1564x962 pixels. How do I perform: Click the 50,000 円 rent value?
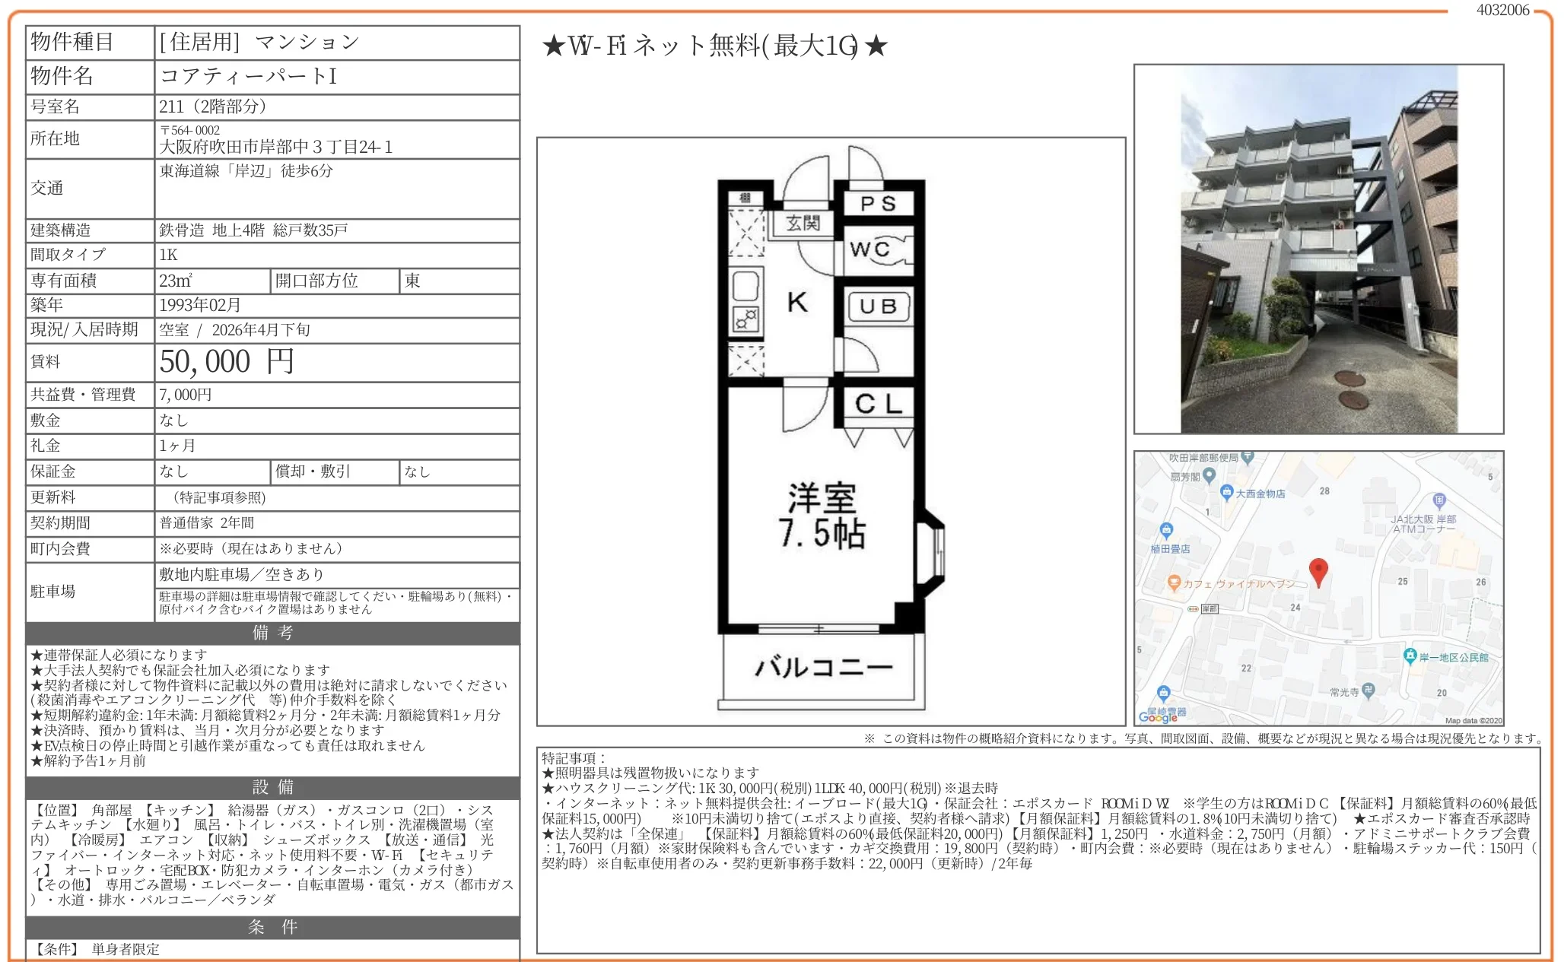pos(226,362)
